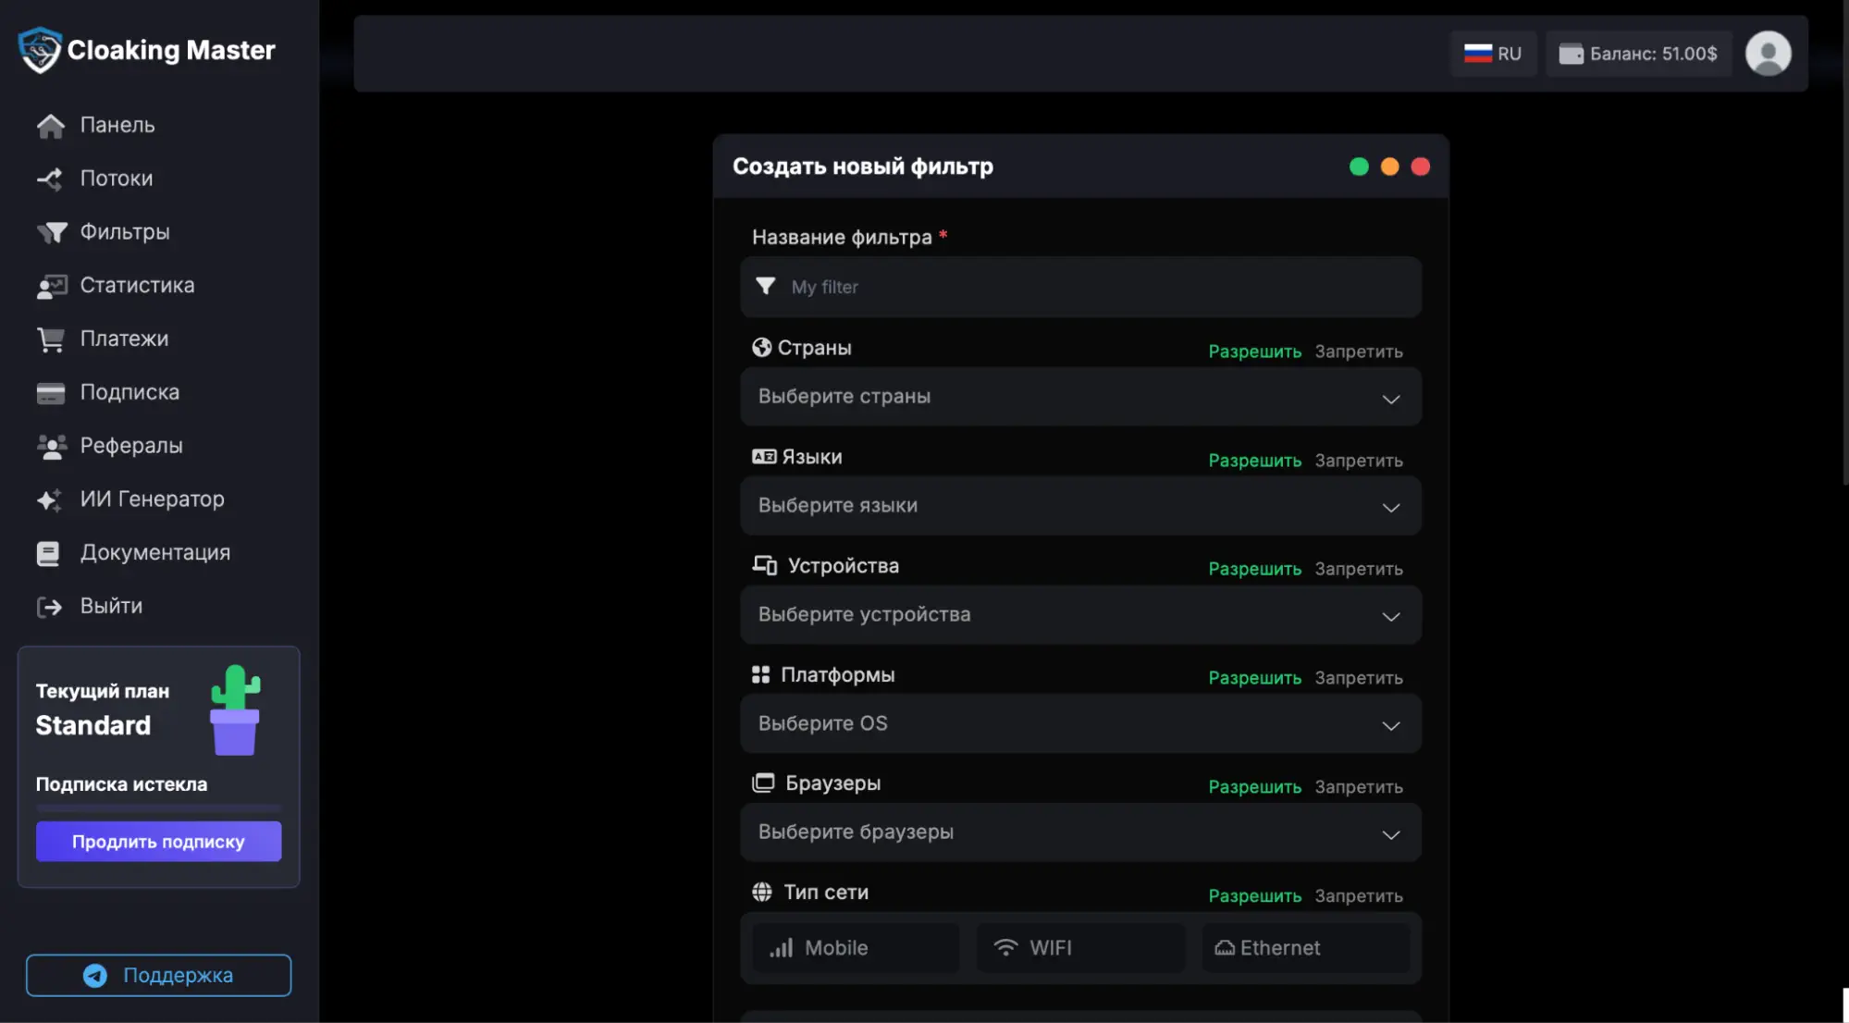Toggle the Mobile network type option
This screenshot has height=1023, width=1849.
pyautogui.click(x=855, y=948)
